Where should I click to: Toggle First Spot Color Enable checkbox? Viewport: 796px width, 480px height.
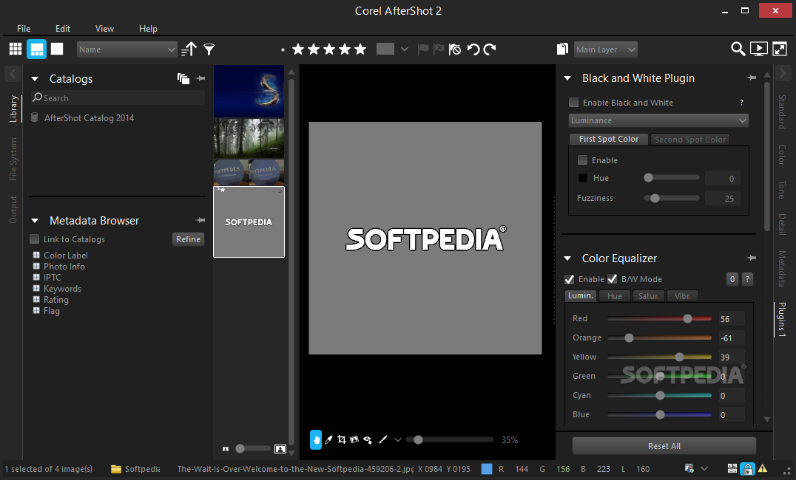582,160
